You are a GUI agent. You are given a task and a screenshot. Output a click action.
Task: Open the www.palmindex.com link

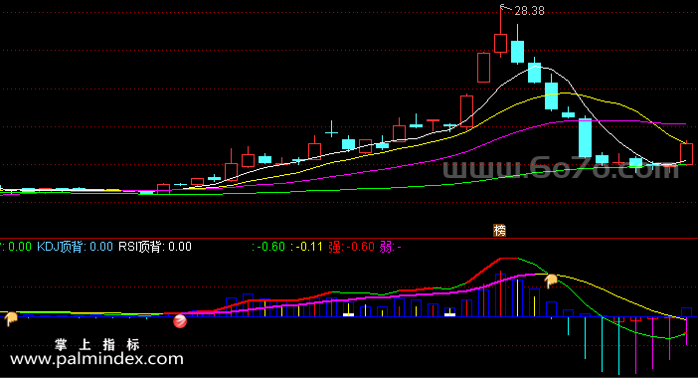pyautogui.click(x=96, y=359)
